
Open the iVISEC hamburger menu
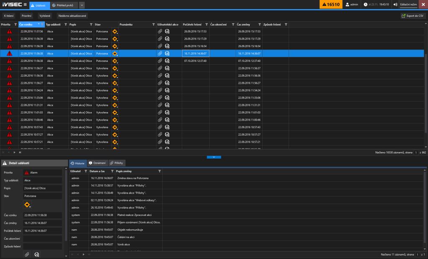tap(25, 5)
